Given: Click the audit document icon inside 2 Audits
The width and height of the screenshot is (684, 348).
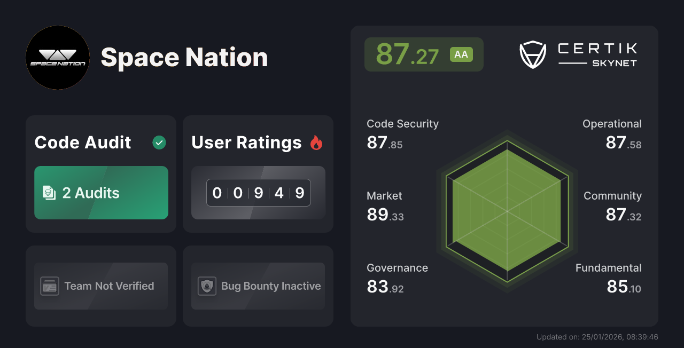Looking at the screenshot, I should point(49,193).
